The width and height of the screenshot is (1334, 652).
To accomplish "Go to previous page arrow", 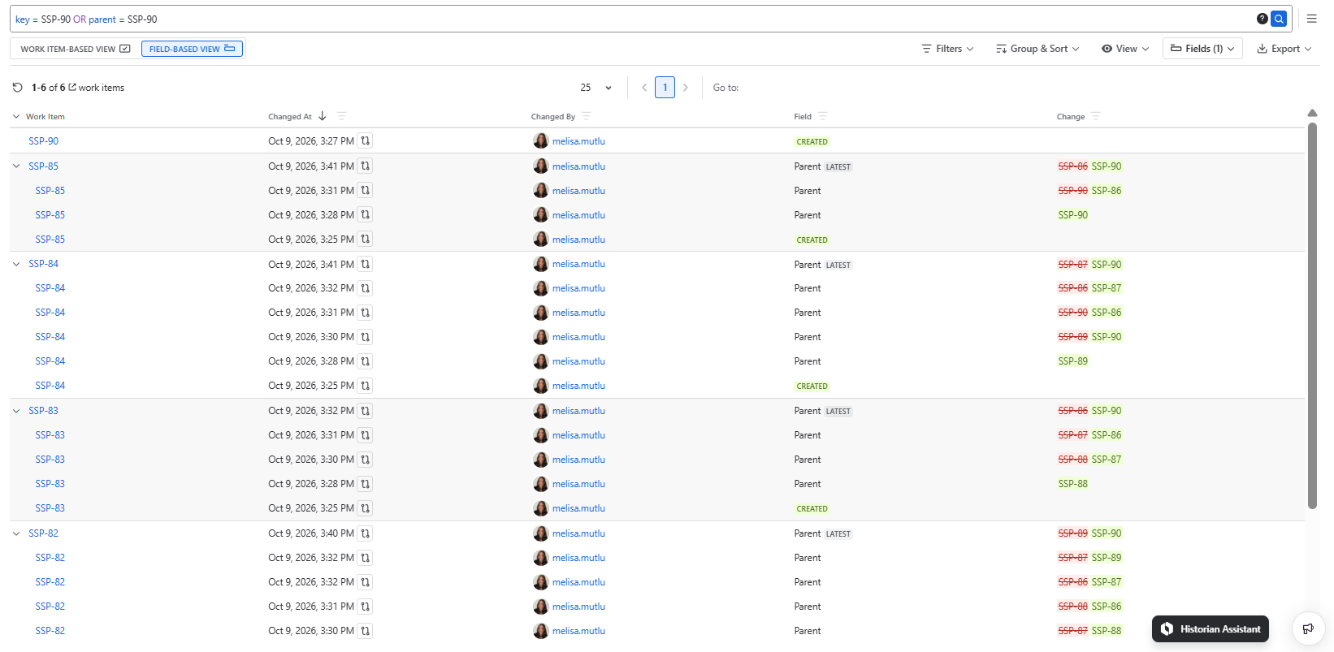I will coord(644,87).
